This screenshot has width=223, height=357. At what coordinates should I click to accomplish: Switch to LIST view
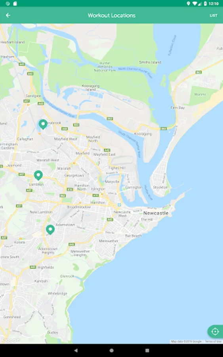(213, 15)
